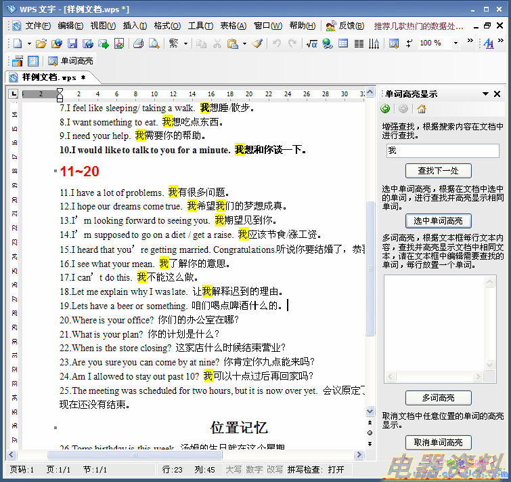
Task: Click the Format Painter brush icon
Action: (x=257, y=43)
